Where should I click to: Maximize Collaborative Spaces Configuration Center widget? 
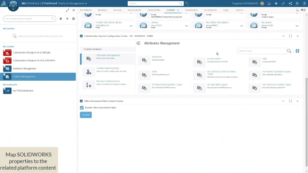290,36
